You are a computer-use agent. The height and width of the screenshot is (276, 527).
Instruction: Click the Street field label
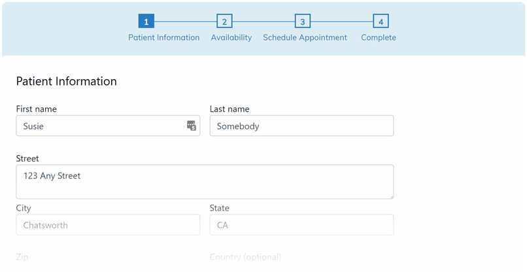(x=27, y=158)
